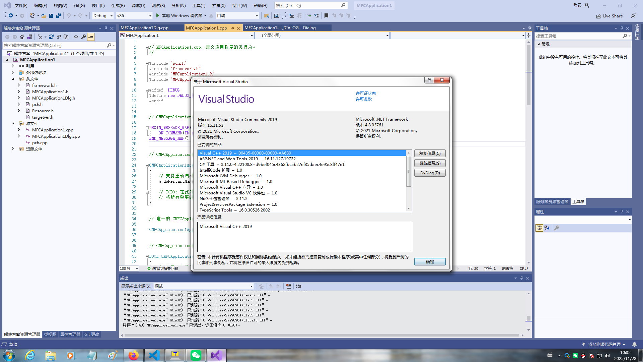
Task: Open the Visual Studio Code taskbar icon
Action: [154, 355]
